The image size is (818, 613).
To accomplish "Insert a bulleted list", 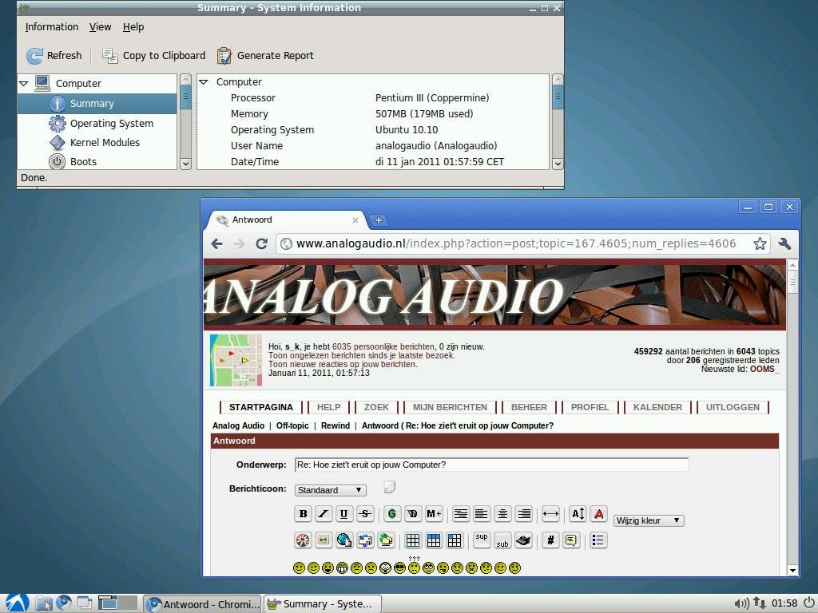I will pos(598,540).
